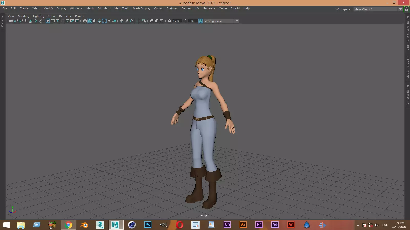
Task: Toggle the View Transform ON button
Action: point(201,21)
